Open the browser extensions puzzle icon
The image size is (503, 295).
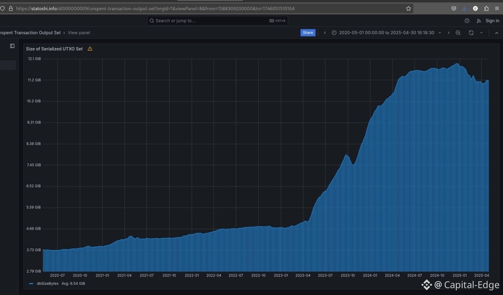click(x=486, y=8)
